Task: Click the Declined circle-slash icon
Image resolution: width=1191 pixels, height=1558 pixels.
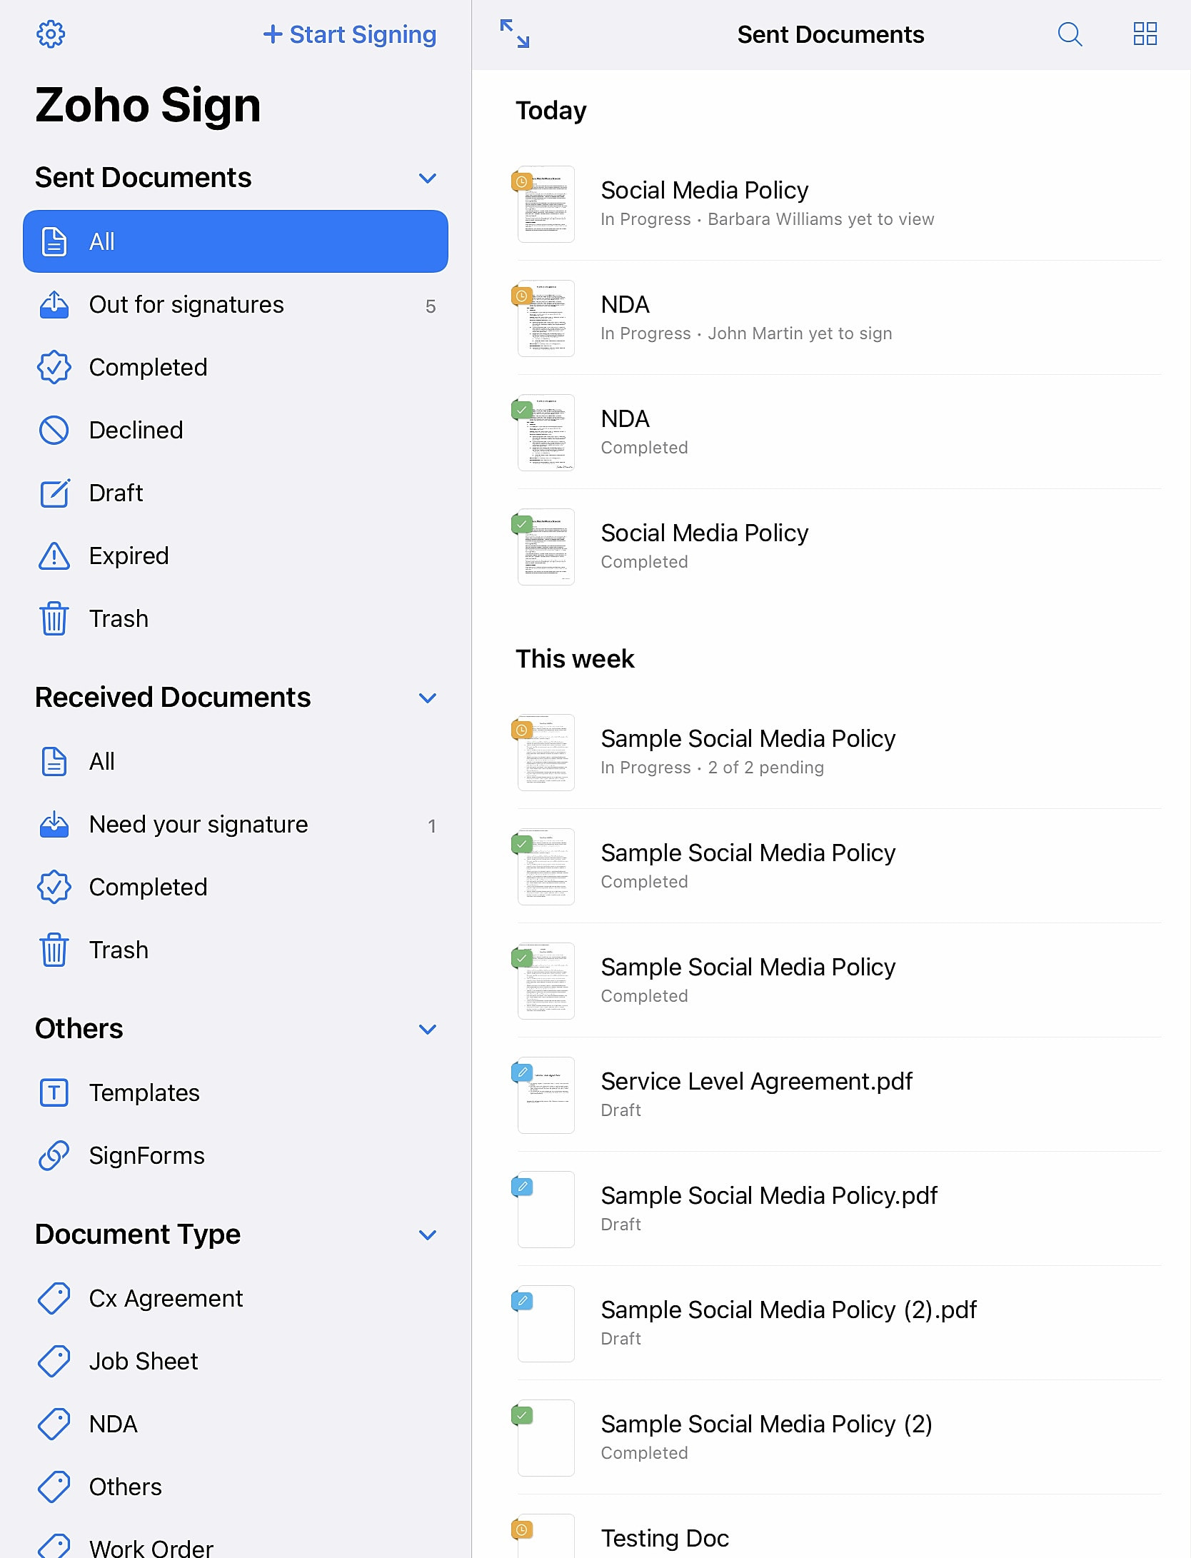Action: (x=54, y=431)
